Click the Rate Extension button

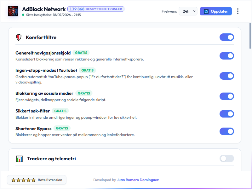pyautogui.click(x=37, y=180)
